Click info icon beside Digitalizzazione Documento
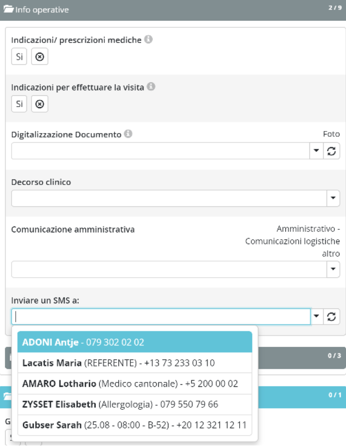Image resolution: width=346 pixels, height=447 pixels. click(128, 134)
